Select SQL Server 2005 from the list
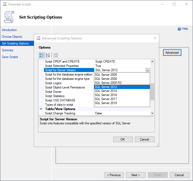 (122, 75)
